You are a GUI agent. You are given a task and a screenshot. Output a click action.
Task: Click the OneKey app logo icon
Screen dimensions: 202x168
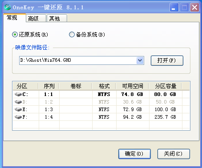(8, 7)
